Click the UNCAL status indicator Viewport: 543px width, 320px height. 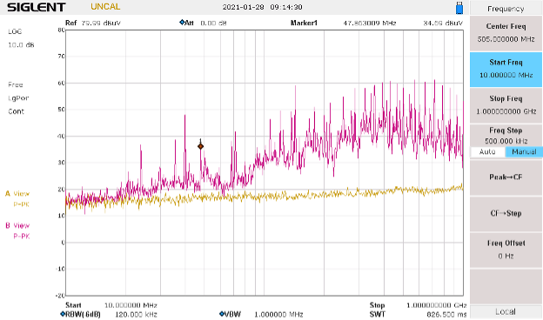(105, 7)
